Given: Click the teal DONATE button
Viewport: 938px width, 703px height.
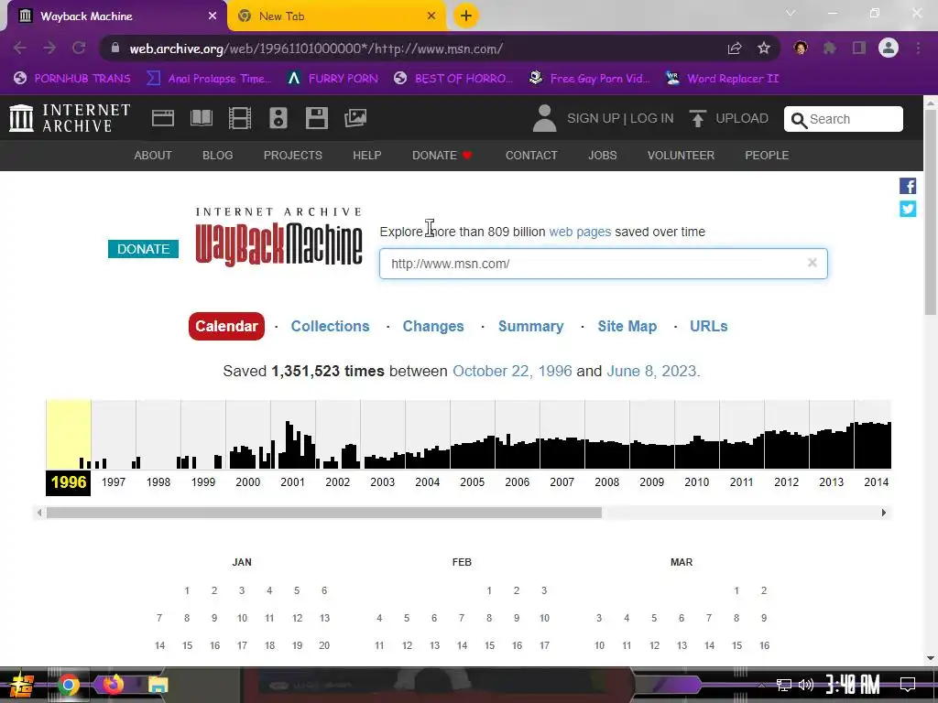Looking at the screenshot, I should pyautogui.click(x=143, y=249).
